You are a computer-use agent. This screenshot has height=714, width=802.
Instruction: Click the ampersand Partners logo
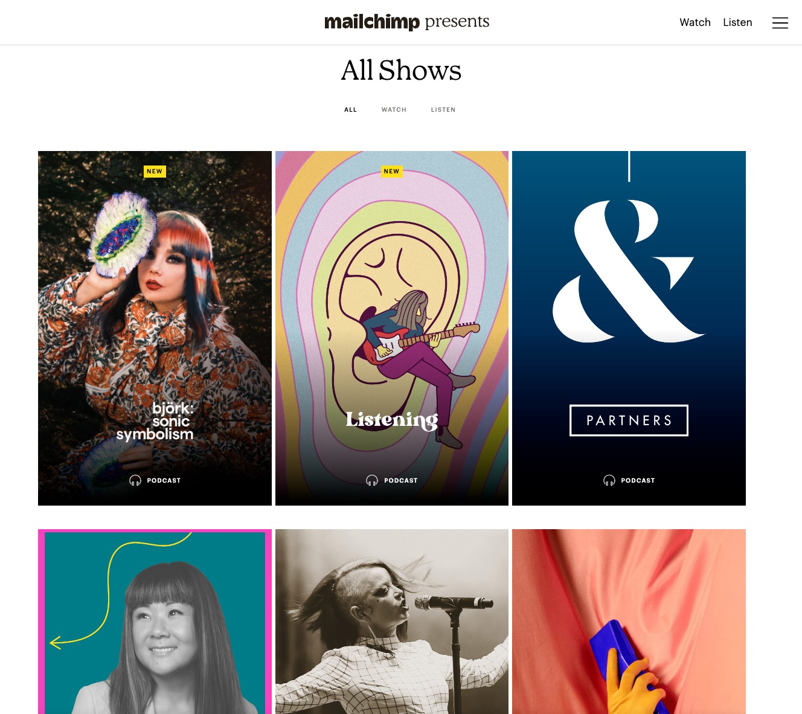pyautogui.click(x=629, y=271)
